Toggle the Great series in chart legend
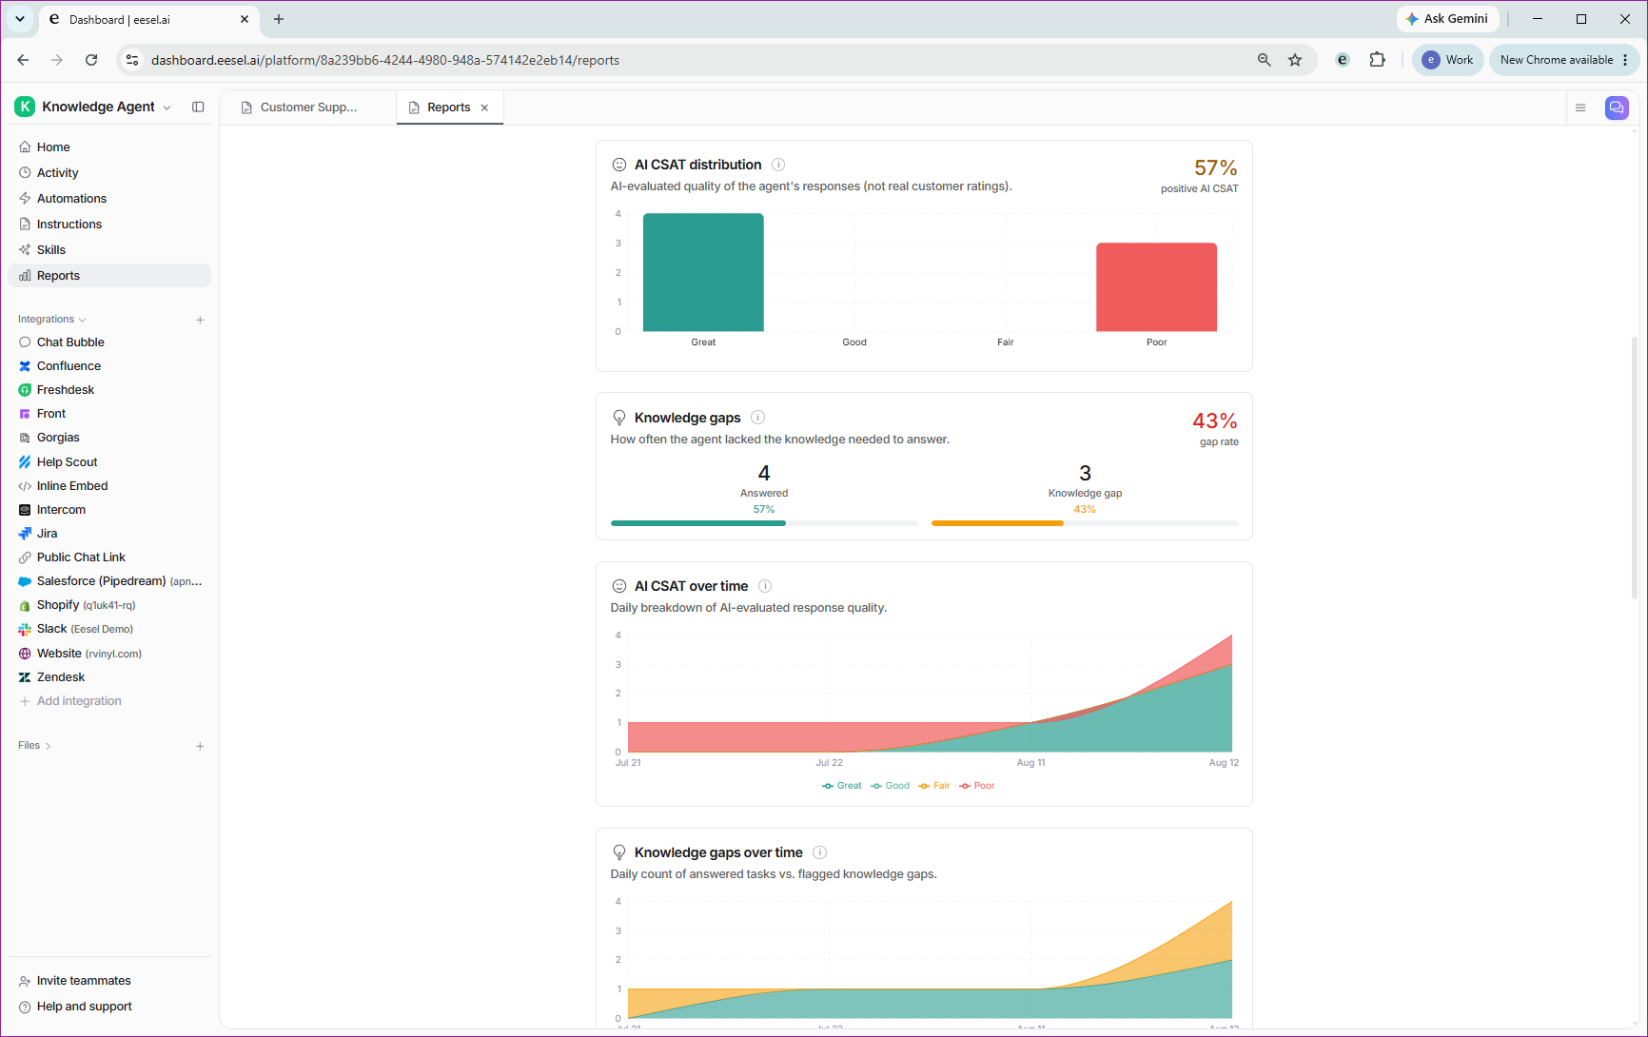1648x1037 pixels. (x=842, y=786)
